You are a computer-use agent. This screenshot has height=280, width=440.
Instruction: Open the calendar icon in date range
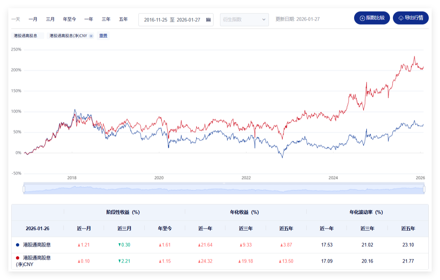point(208,20)
